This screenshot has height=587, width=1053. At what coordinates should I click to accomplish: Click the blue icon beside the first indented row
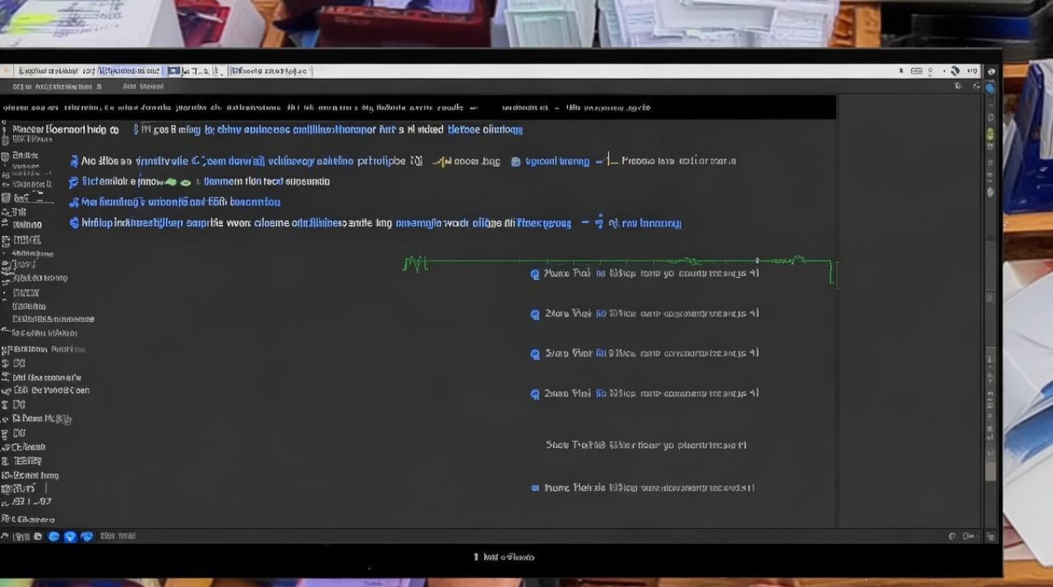[x=74, y=161]
